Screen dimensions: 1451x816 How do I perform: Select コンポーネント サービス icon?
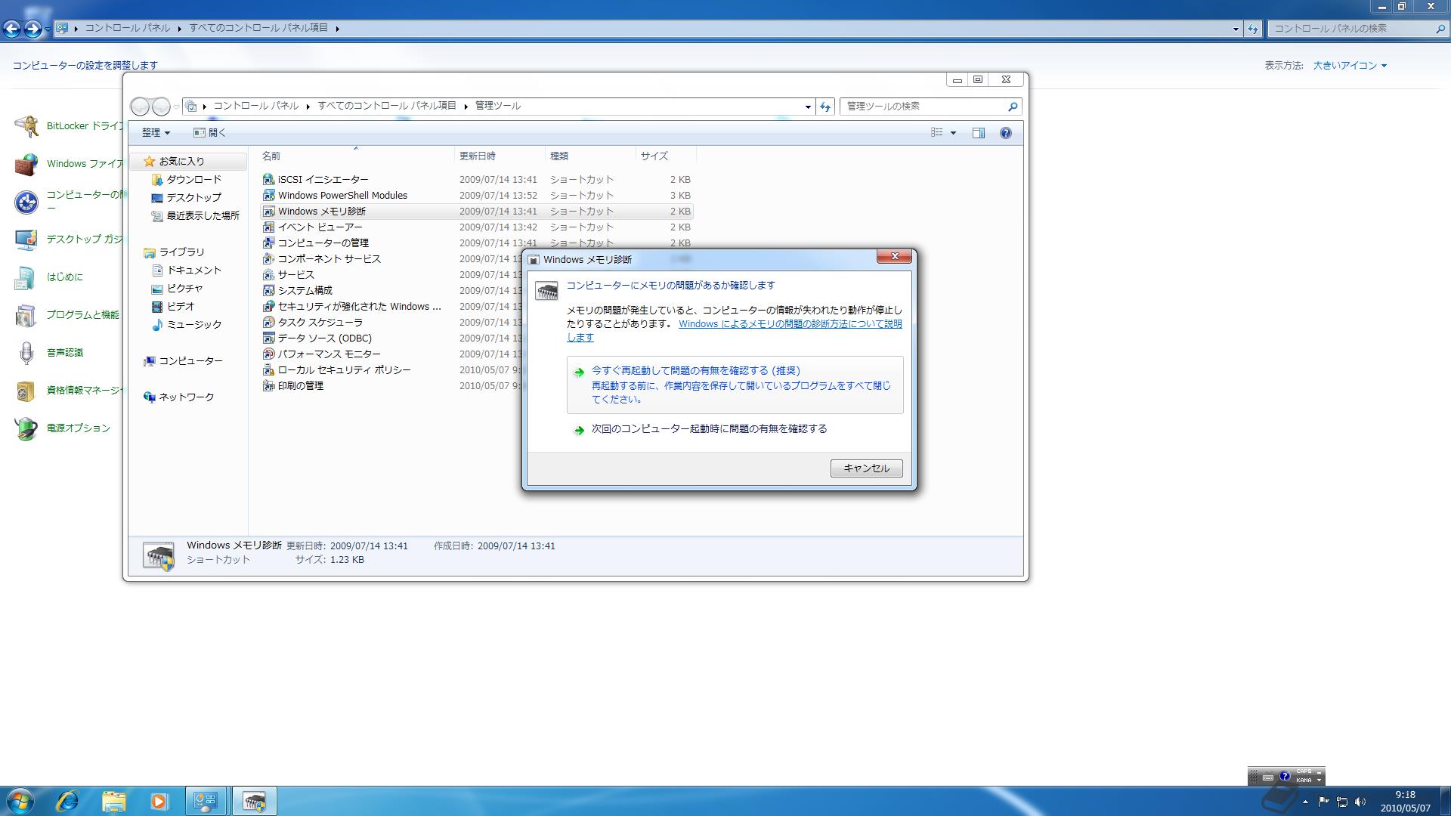point(268,259)
